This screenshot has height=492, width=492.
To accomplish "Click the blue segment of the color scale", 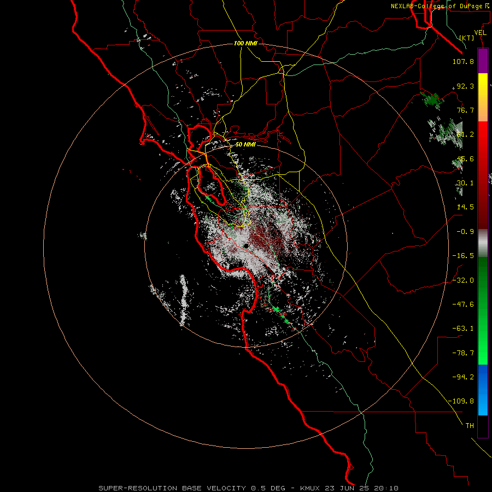I will tap(483, 390).
